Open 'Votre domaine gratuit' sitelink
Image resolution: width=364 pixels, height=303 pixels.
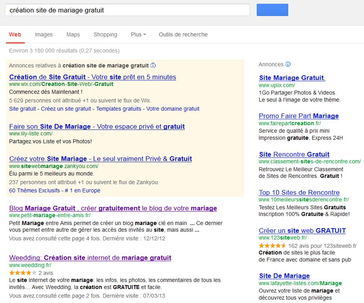point(173,109)
